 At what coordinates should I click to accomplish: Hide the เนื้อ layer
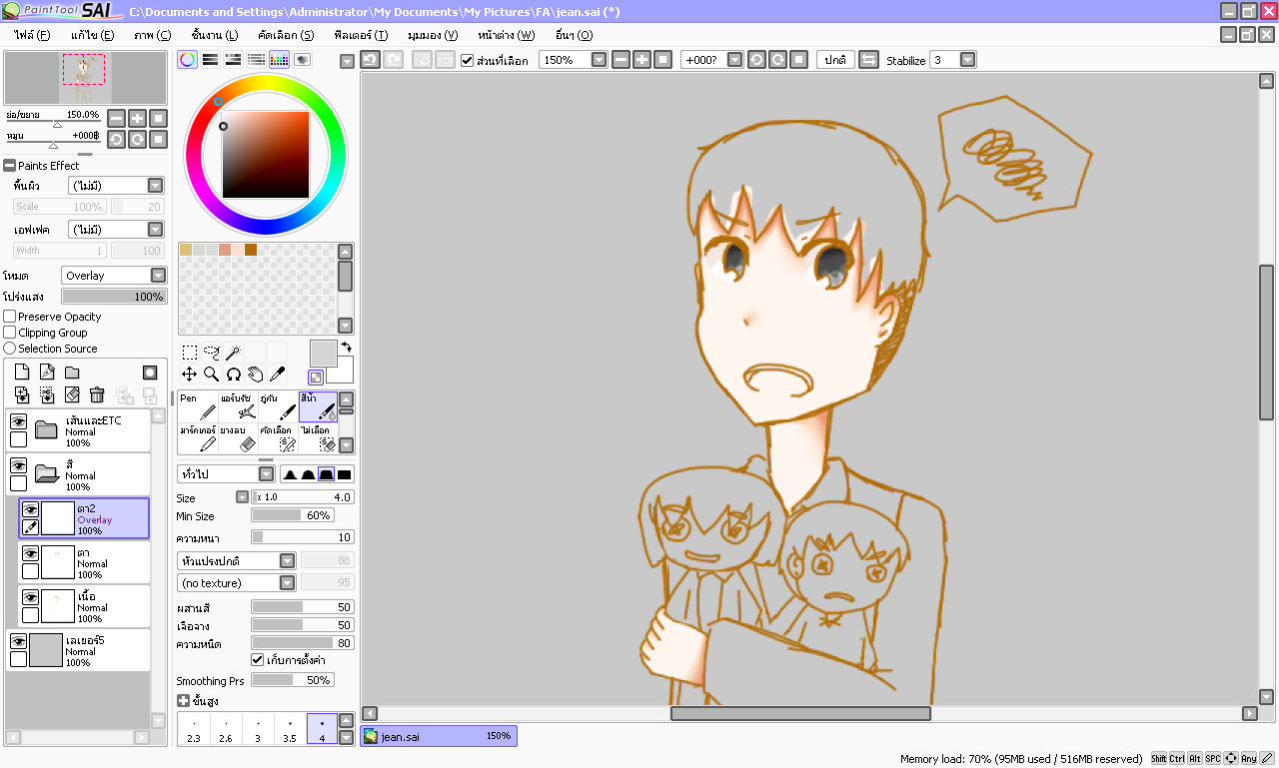click(31, 597)
